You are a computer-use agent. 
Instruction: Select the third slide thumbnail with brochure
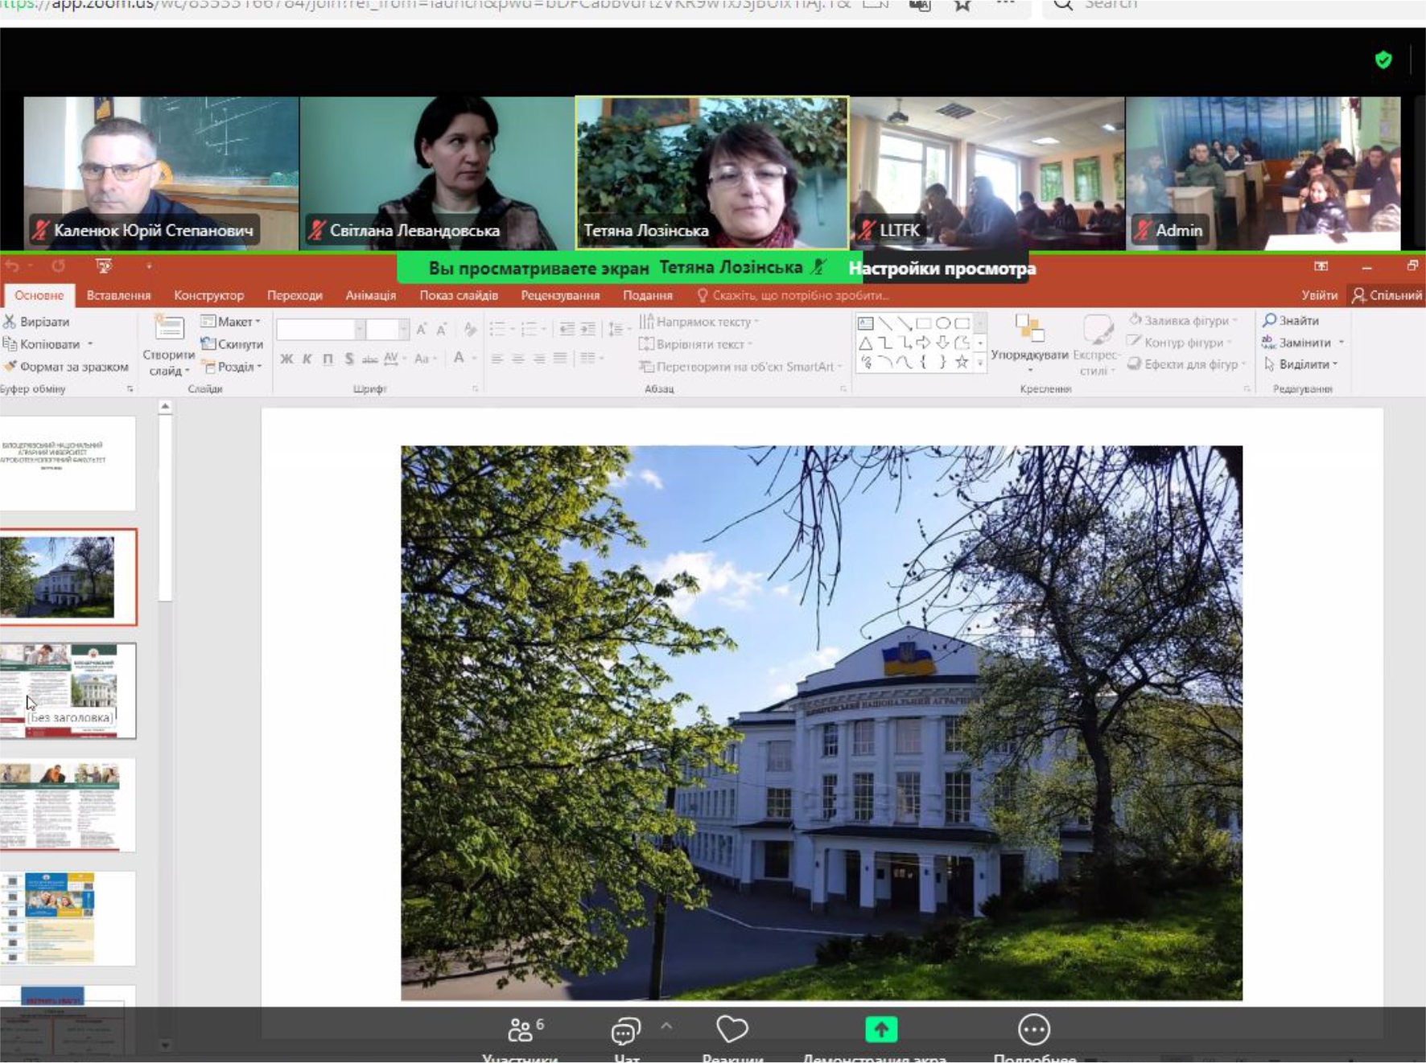tap(68, 690)
